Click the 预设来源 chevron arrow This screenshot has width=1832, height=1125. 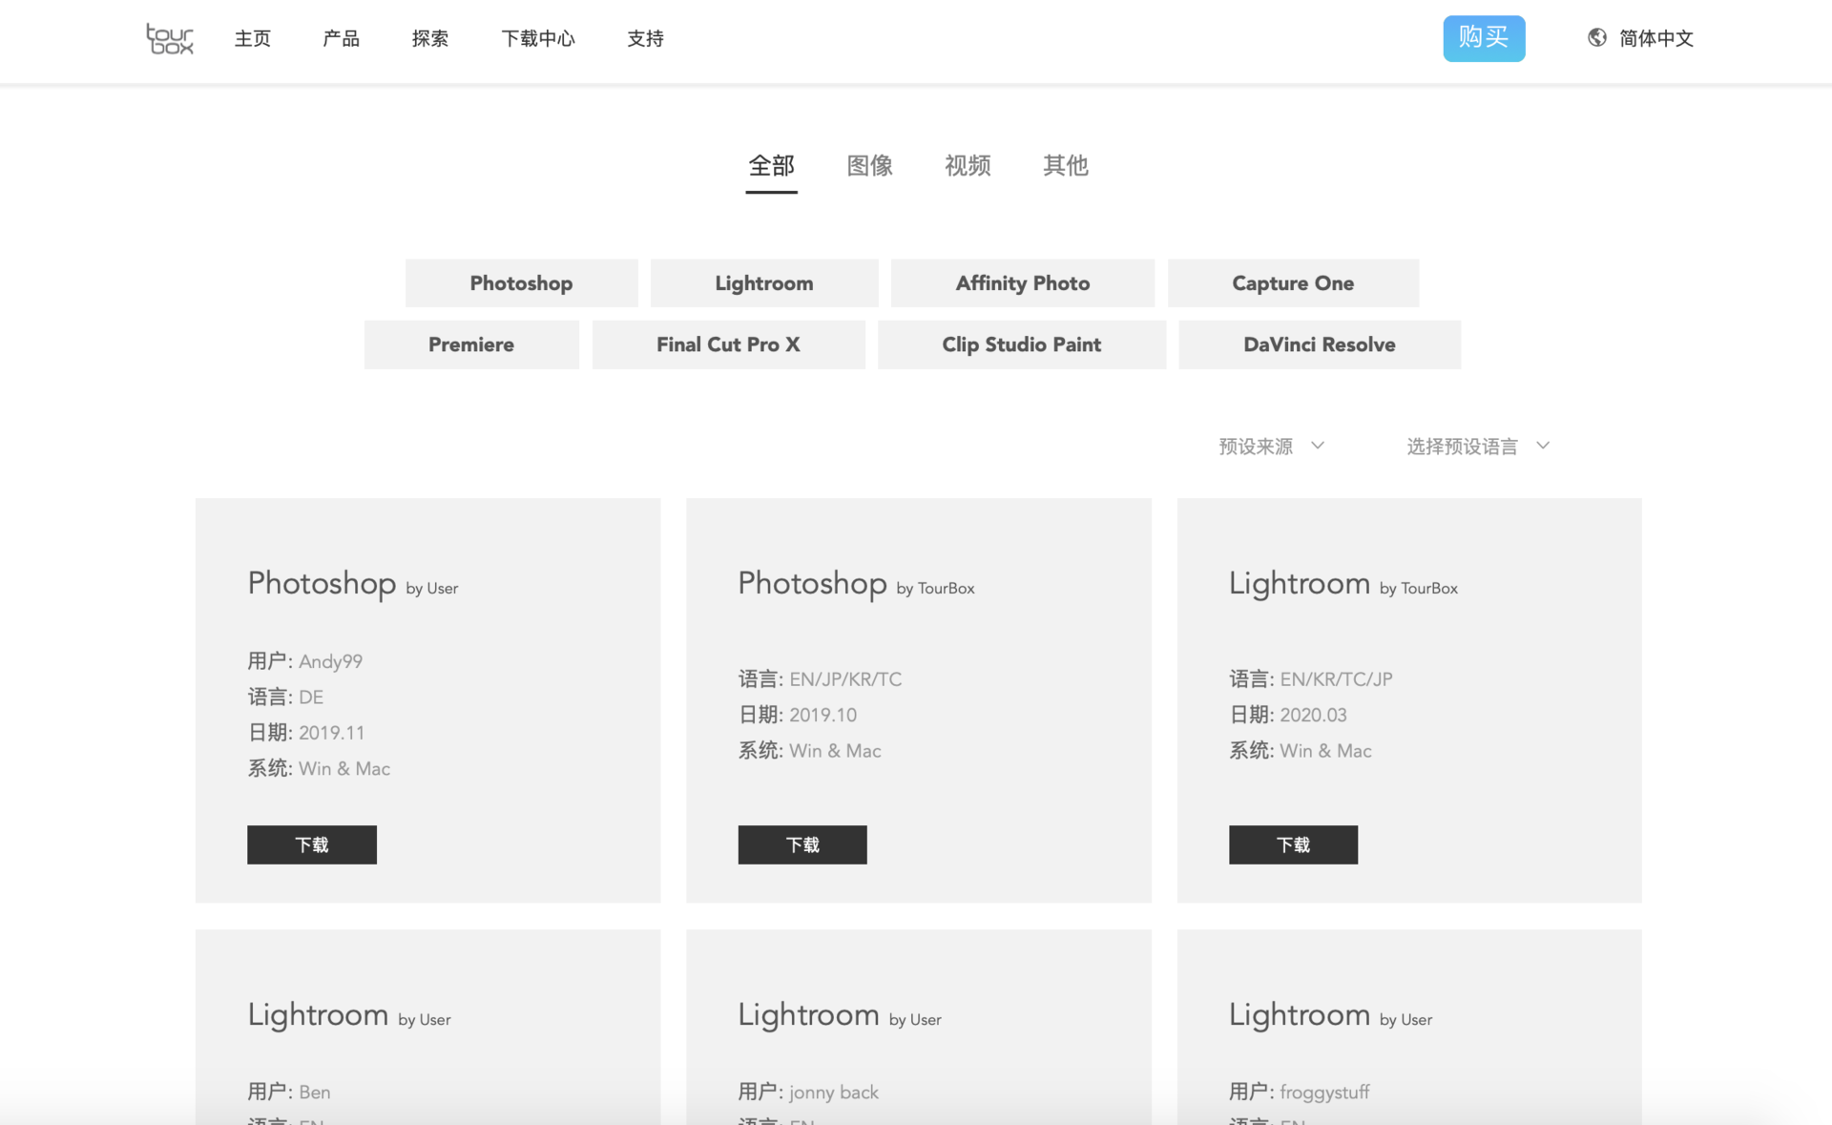tap(1318, 446)
